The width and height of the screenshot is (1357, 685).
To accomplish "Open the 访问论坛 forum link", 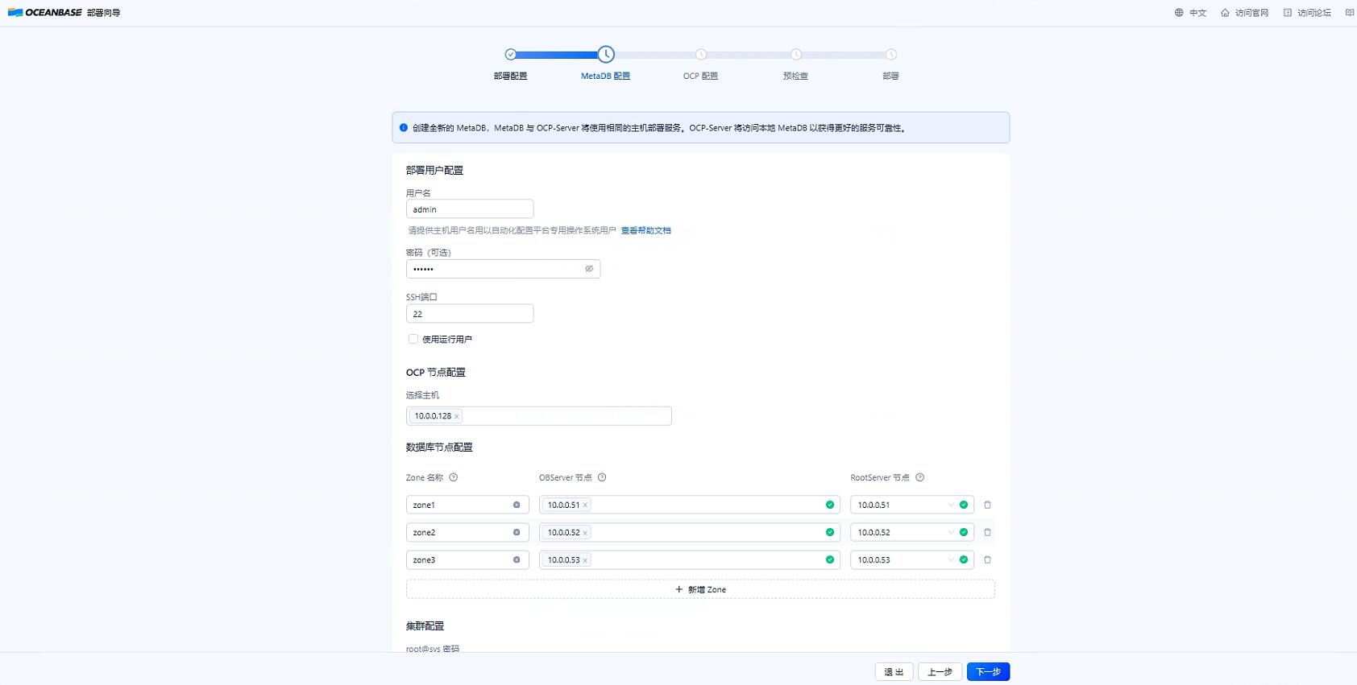I will pyautogui.click(x=1307, y=13).
